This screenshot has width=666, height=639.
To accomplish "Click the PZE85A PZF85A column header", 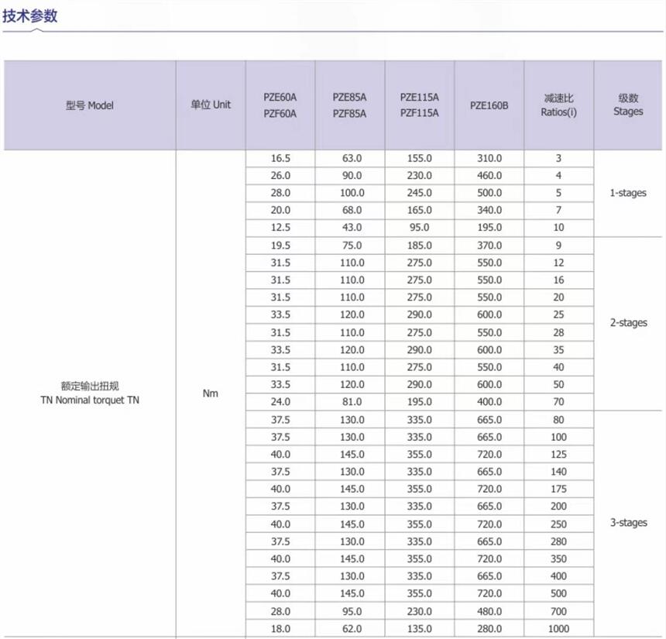I will coord(349,105).
